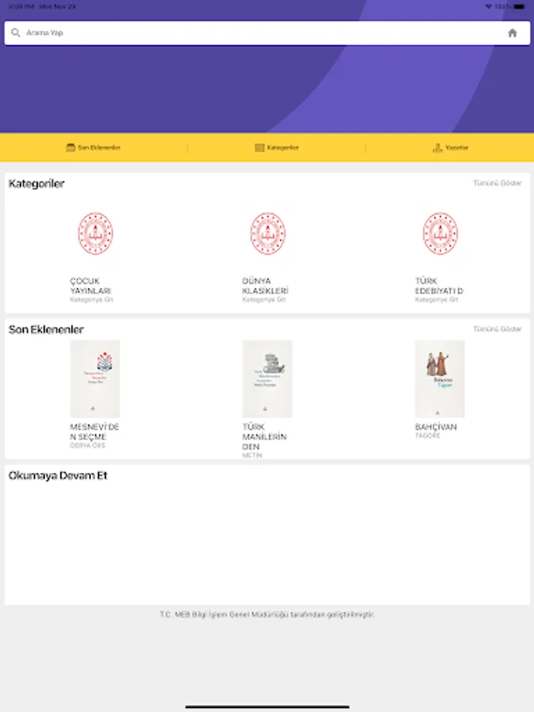Click the Kategoriler tab grid icon
Viewport: 534px width, 712px height.
[259, 147]
